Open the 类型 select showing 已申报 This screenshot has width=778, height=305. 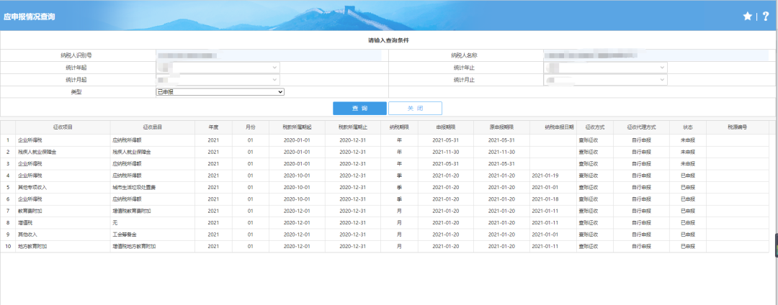click(220, 91)
